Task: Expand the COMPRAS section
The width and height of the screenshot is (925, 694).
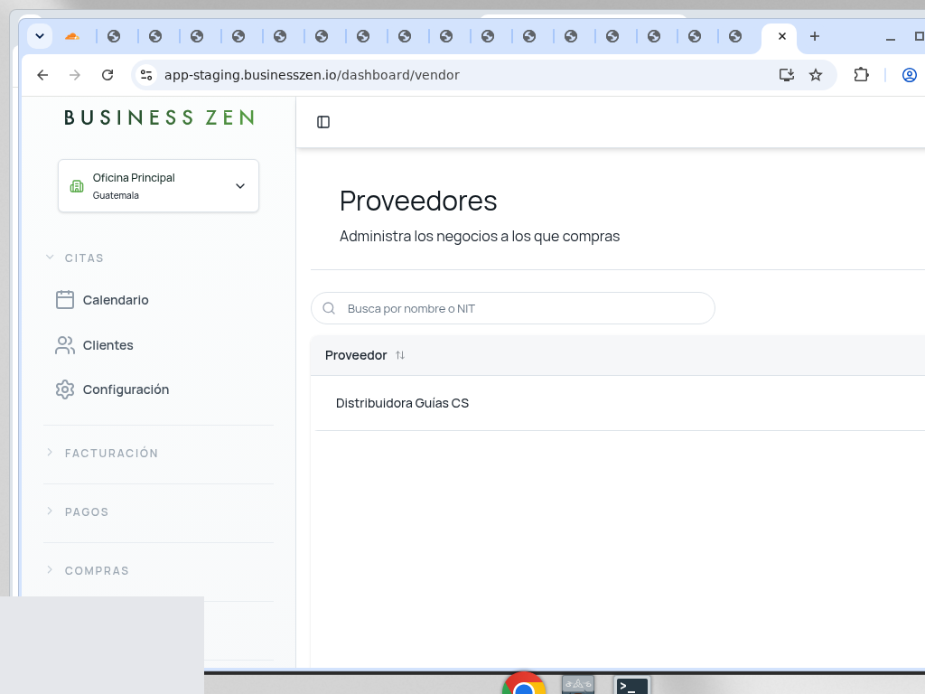Action: pos(51,570)
